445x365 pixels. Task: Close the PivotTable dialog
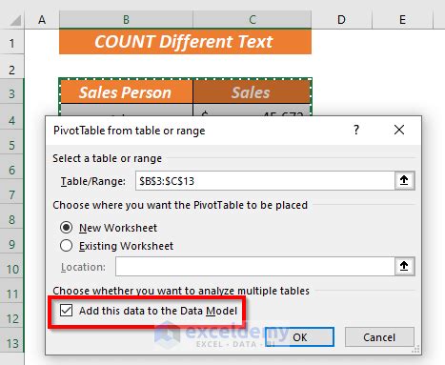click(x=399, y=130)
